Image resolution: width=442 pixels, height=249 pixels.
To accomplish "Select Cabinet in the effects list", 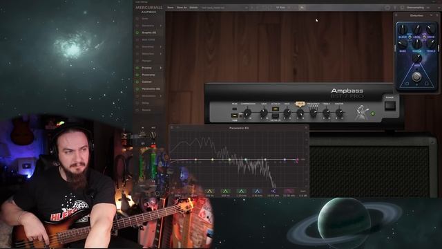I will 146,82.
